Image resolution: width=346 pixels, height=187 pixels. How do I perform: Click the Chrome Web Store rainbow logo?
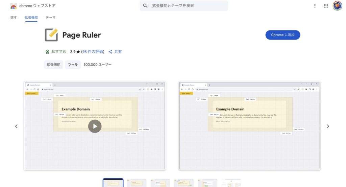click(14, 6)
